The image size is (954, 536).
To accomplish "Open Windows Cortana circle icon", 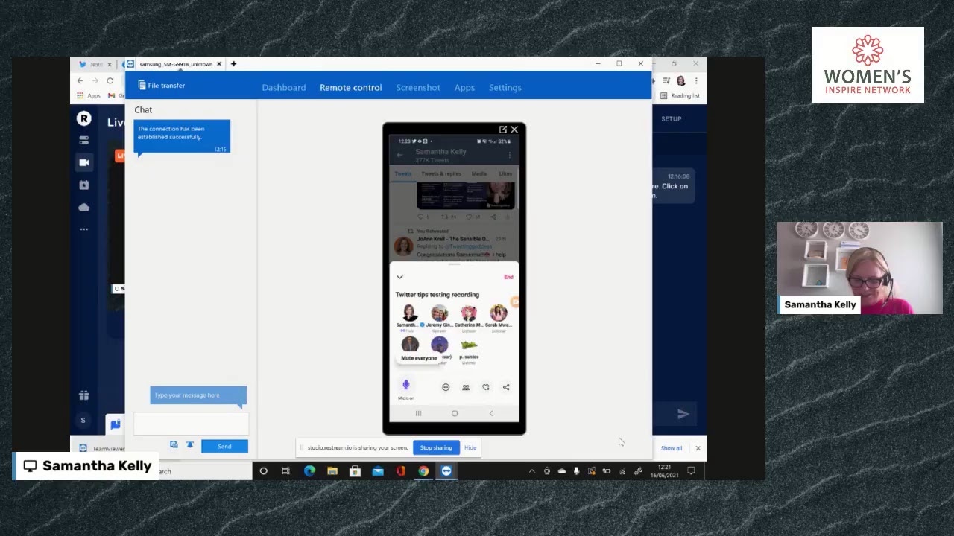I will tap(263, 470).
